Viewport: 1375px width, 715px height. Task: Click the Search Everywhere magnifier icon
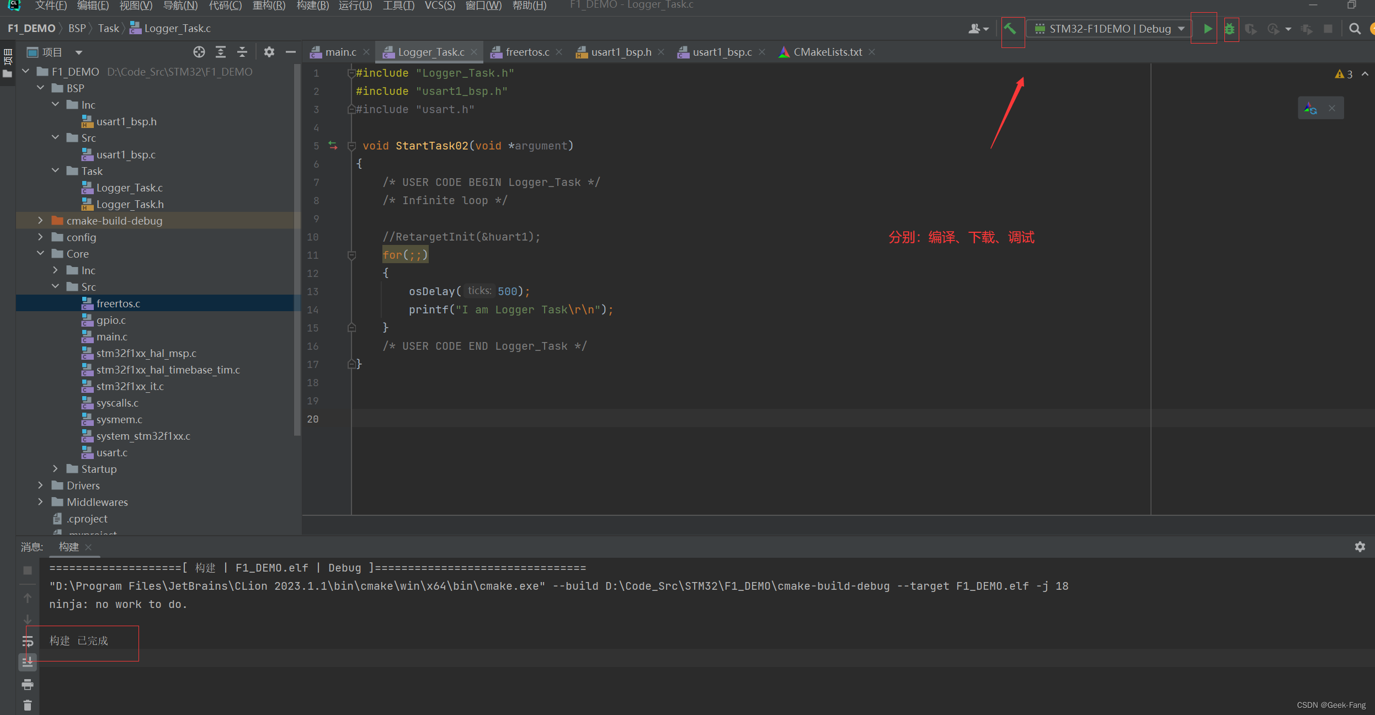(x=1355, y=29)
